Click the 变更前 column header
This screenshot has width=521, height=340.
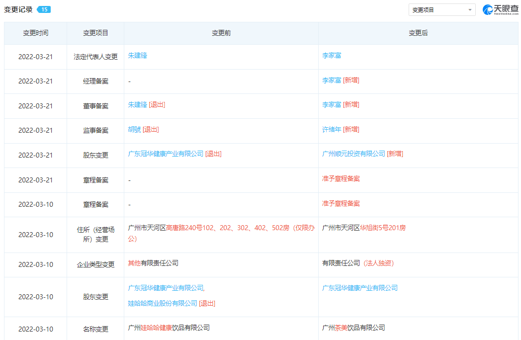pyautogui.click(x=221, y=33)
